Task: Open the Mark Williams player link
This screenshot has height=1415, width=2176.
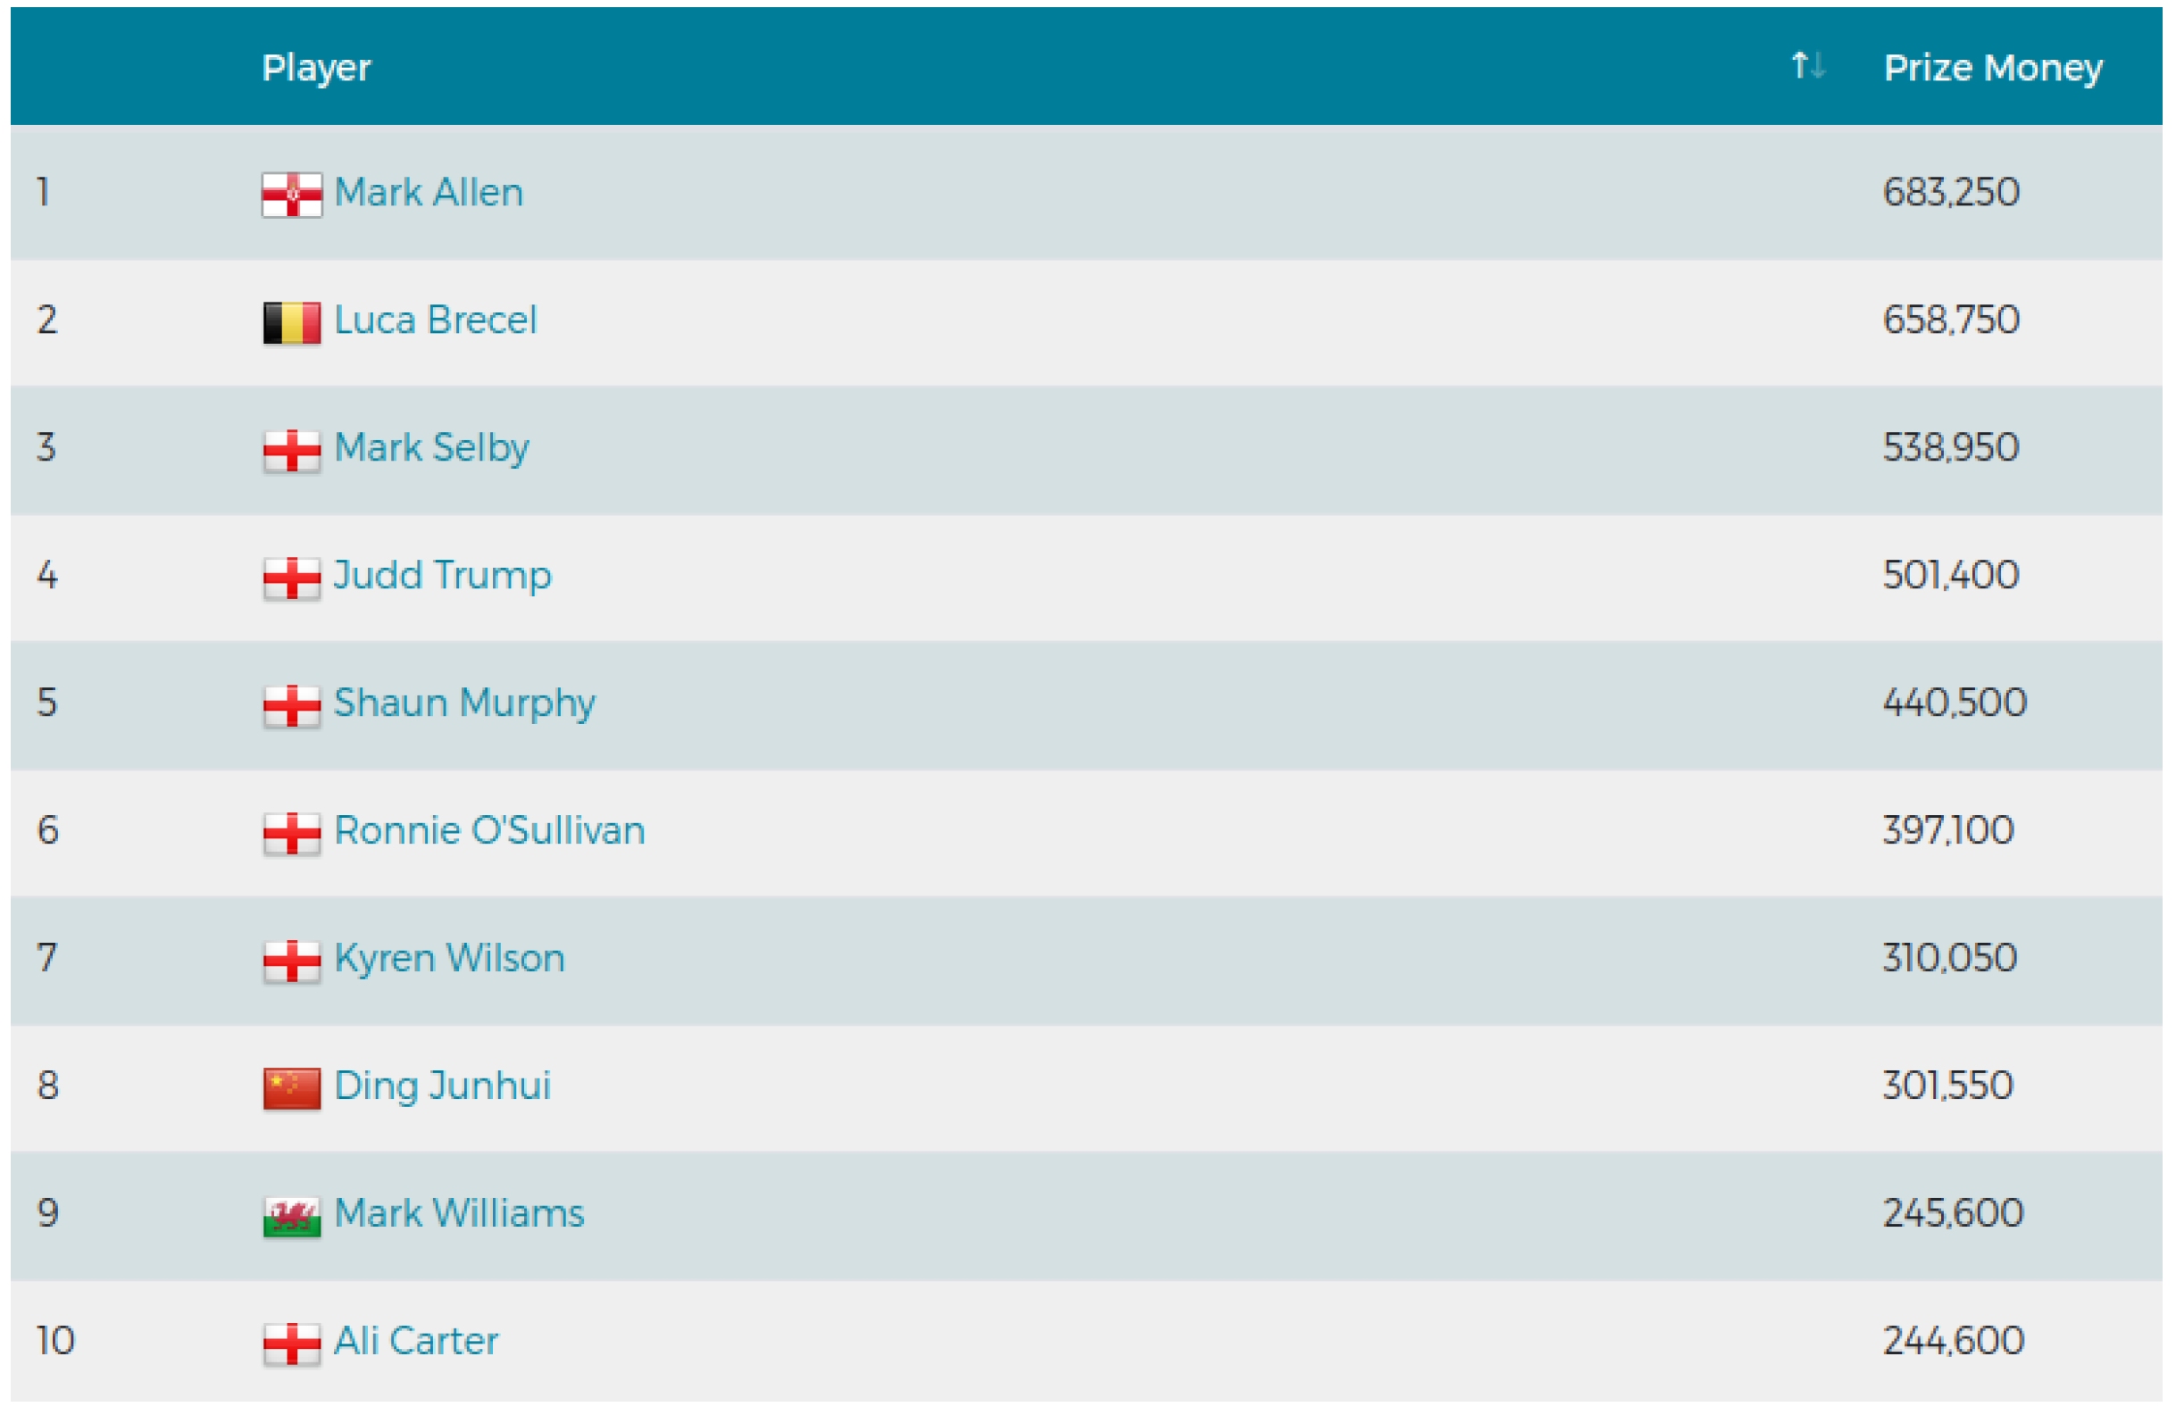Action: [x=459, y=1214]
